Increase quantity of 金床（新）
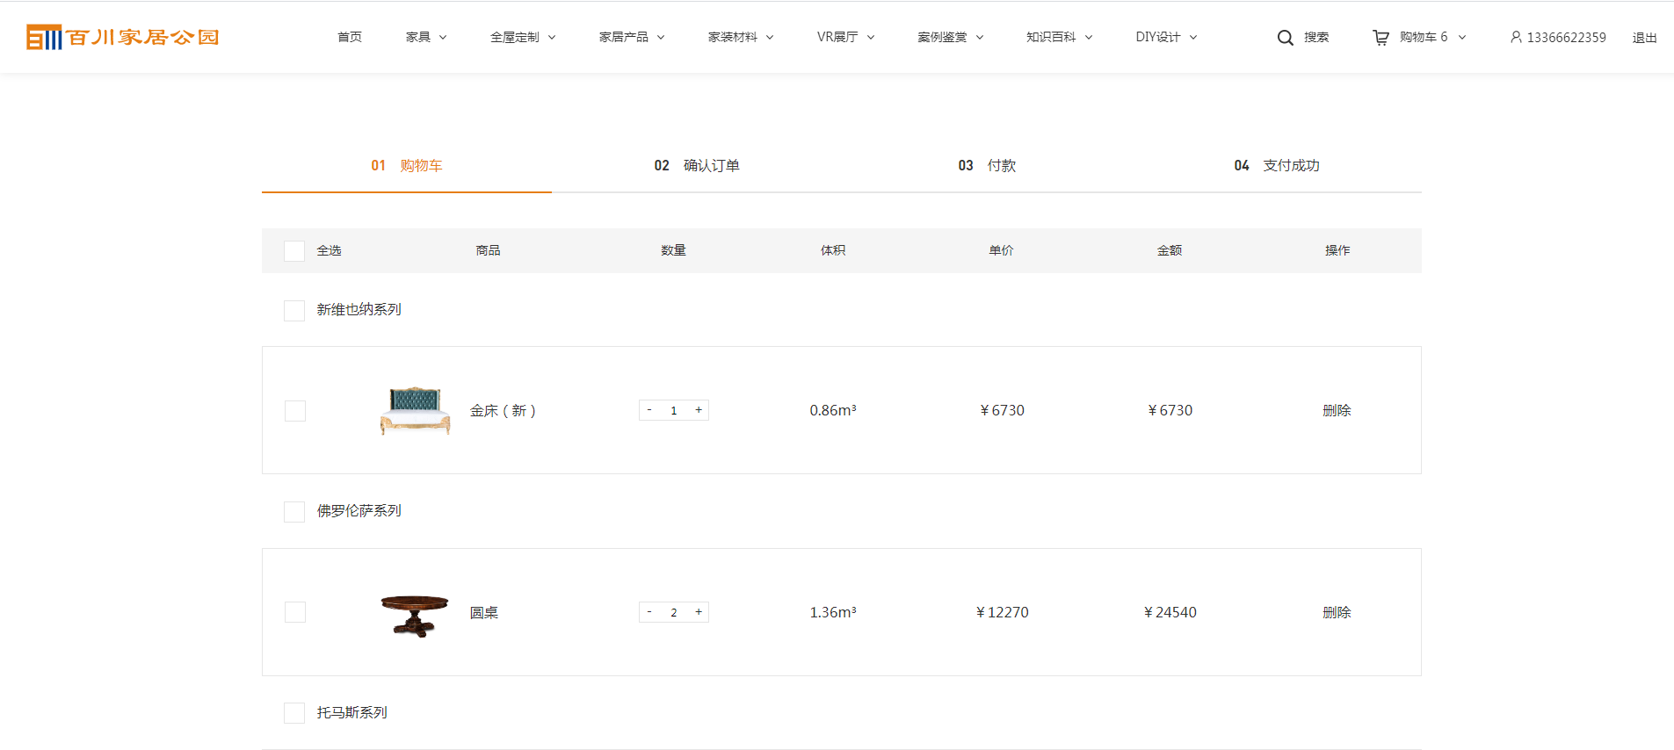The height and width of the screenshot is (750, 1674). point(699,410)
